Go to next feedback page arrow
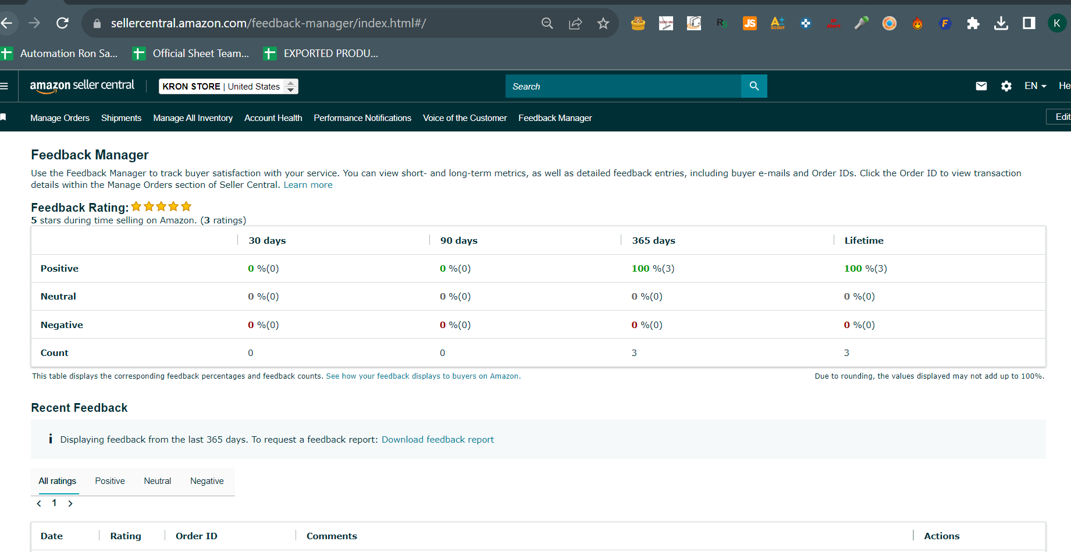 (70, 504)
